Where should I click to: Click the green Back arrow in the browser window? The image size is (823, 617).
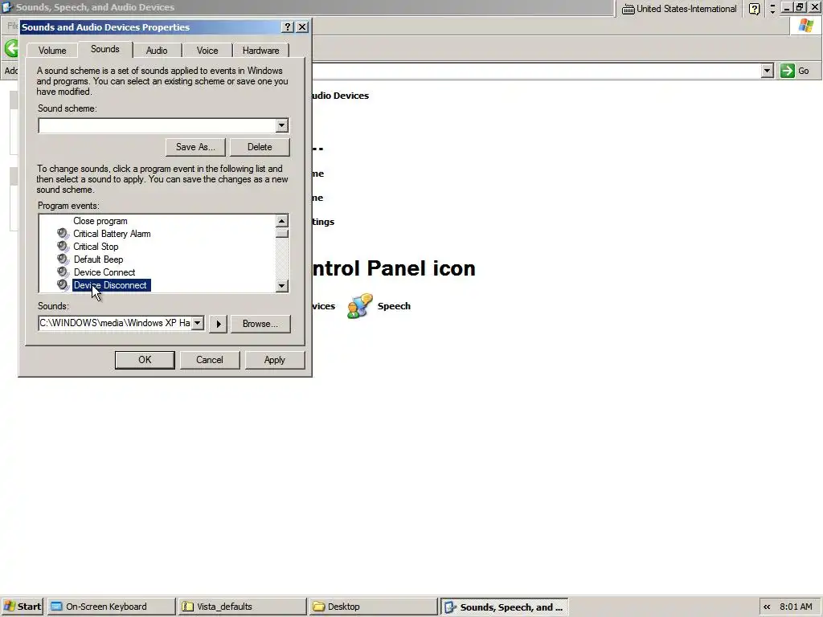click(11, 48)
